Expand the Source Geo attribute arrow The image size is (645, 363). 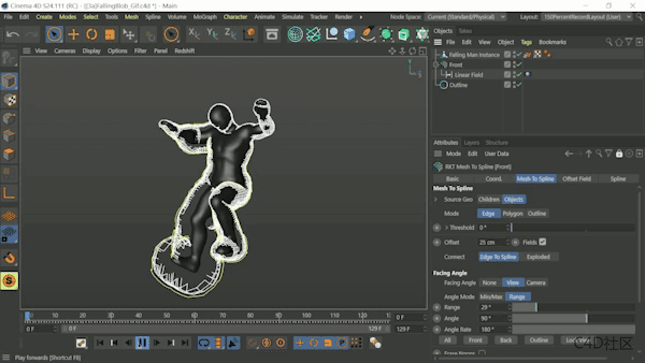(435, 199)
